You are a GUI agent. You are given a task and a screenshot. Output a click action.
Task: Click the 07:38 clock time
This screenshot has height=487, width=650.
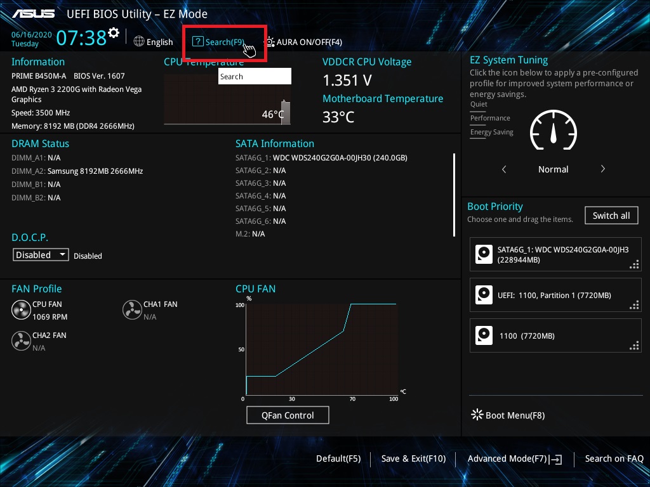click(81, 37)
